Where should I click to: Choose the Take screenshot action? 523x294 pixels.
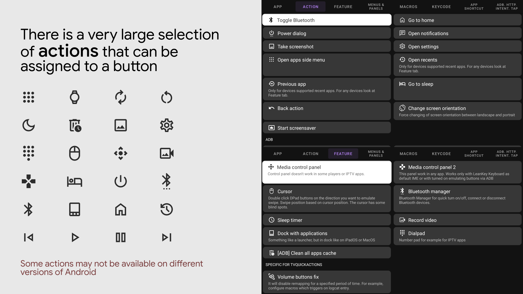coord(327,46)
